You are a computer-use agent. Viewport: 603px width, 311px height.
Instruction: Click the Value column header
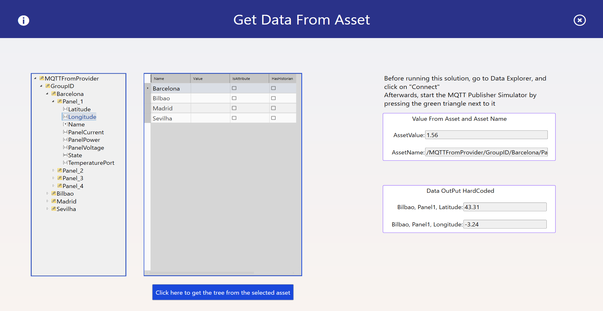coord(210,79)
